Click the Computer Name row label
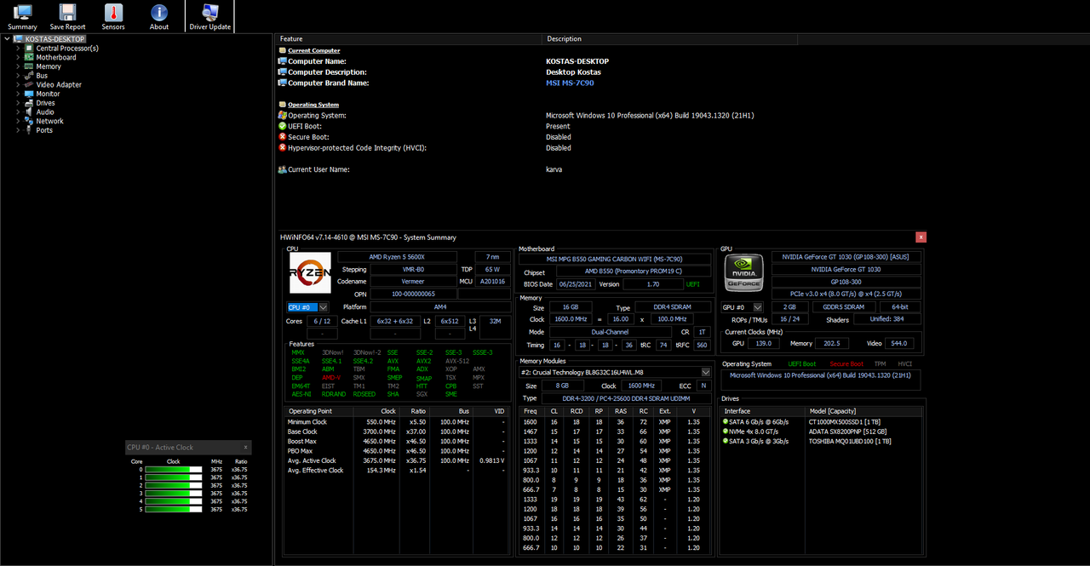 tap(317, 61)
